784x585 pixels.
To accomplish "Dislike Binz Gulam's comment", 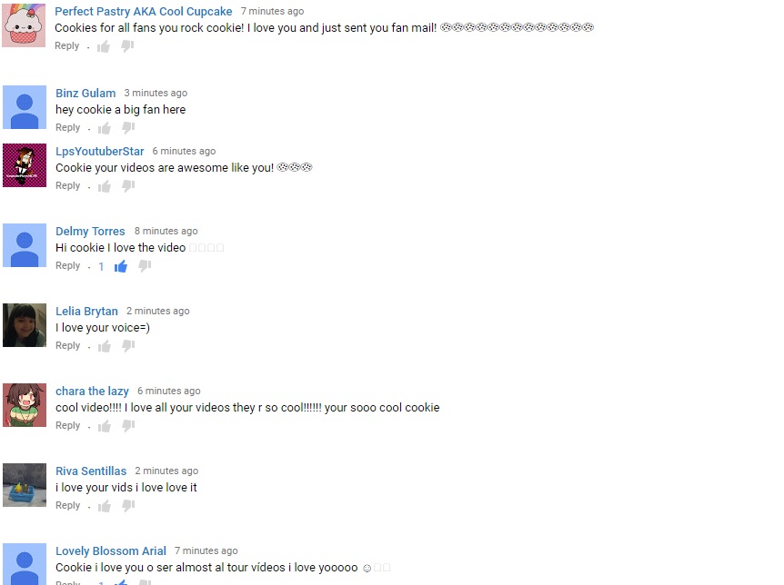I will (x=128, y=128).
